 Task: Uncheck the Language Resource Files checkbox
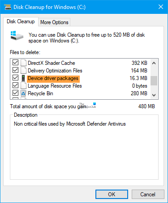(x=15, y=85)
